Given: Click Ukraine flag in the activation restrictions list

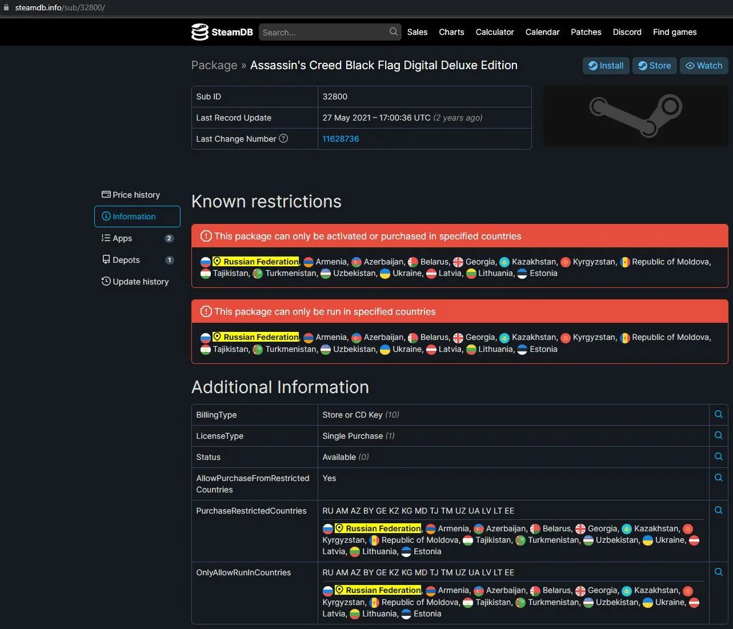Looking at the screenshot, I should (x=385, y=274).
